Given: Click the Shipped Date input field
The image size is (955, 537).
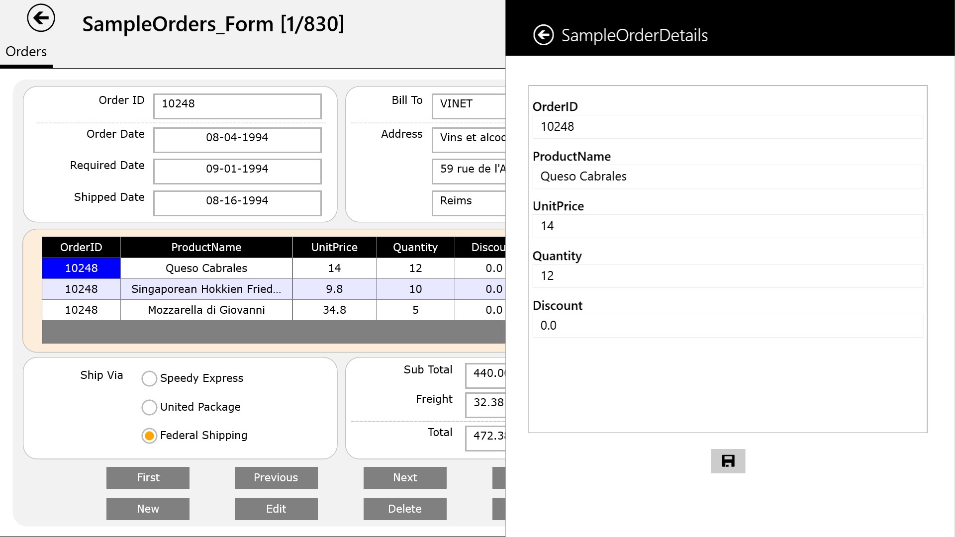Looking at the screenshot, I should coord(237,200).
